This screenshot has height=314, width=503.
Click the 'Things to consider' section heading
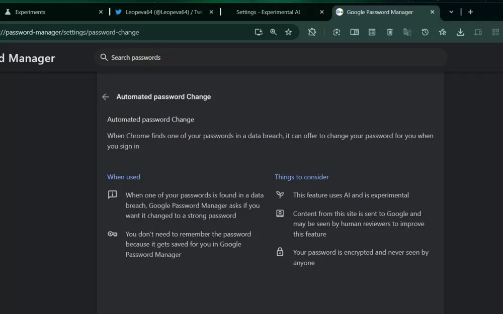click(301, 177)
